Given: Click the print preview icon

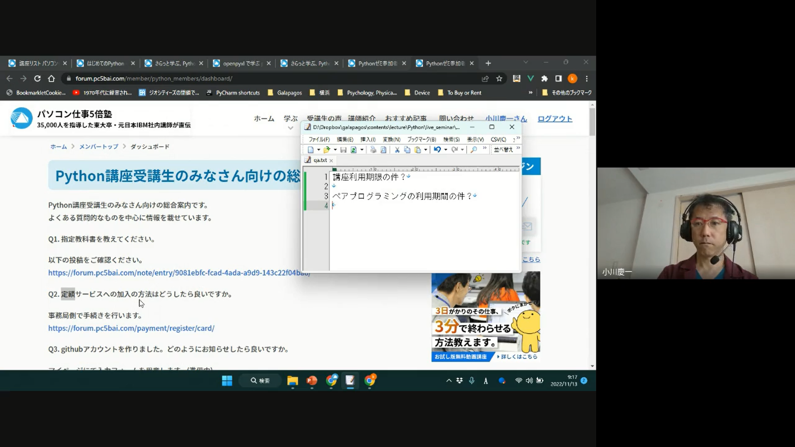Looking at the screenshot, I should (x=383, y=150).
